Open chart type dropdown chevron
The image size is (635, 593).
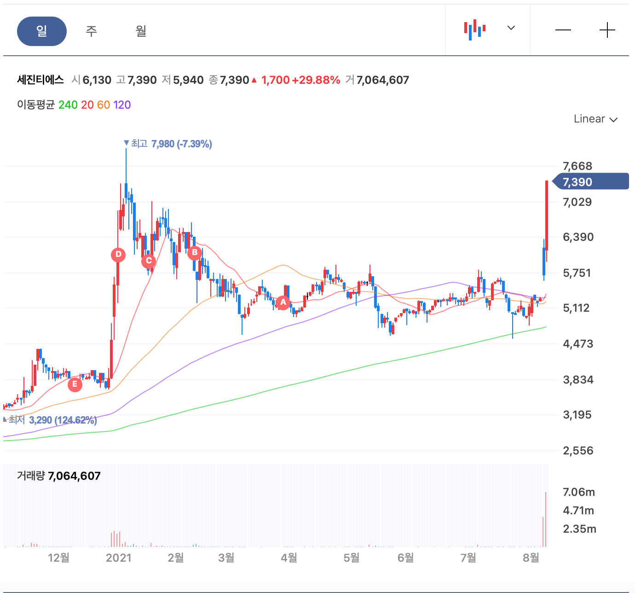pos(511,28)
